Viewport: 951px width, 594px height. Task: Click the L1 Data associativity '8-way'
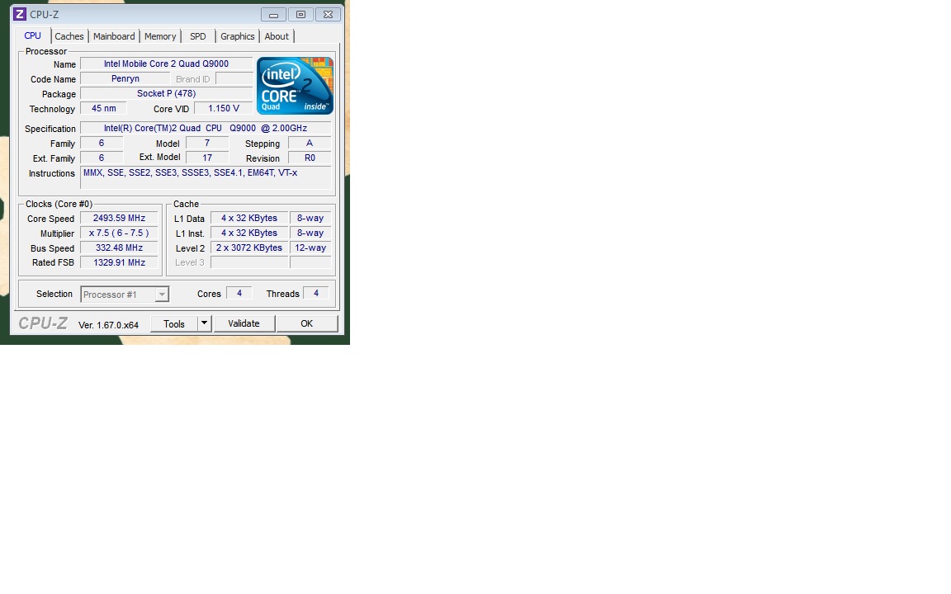click(x=310, y=218)
